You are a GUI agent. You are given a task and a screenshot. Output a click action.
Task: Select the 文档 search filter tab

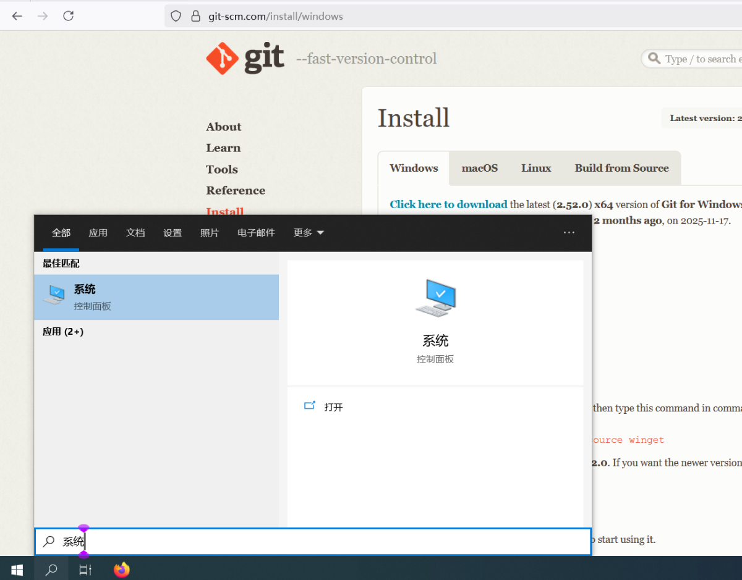135,233
